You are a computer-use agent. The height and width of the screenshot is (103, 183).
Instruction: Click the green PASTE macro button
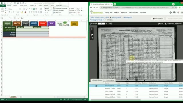point(8,24)
